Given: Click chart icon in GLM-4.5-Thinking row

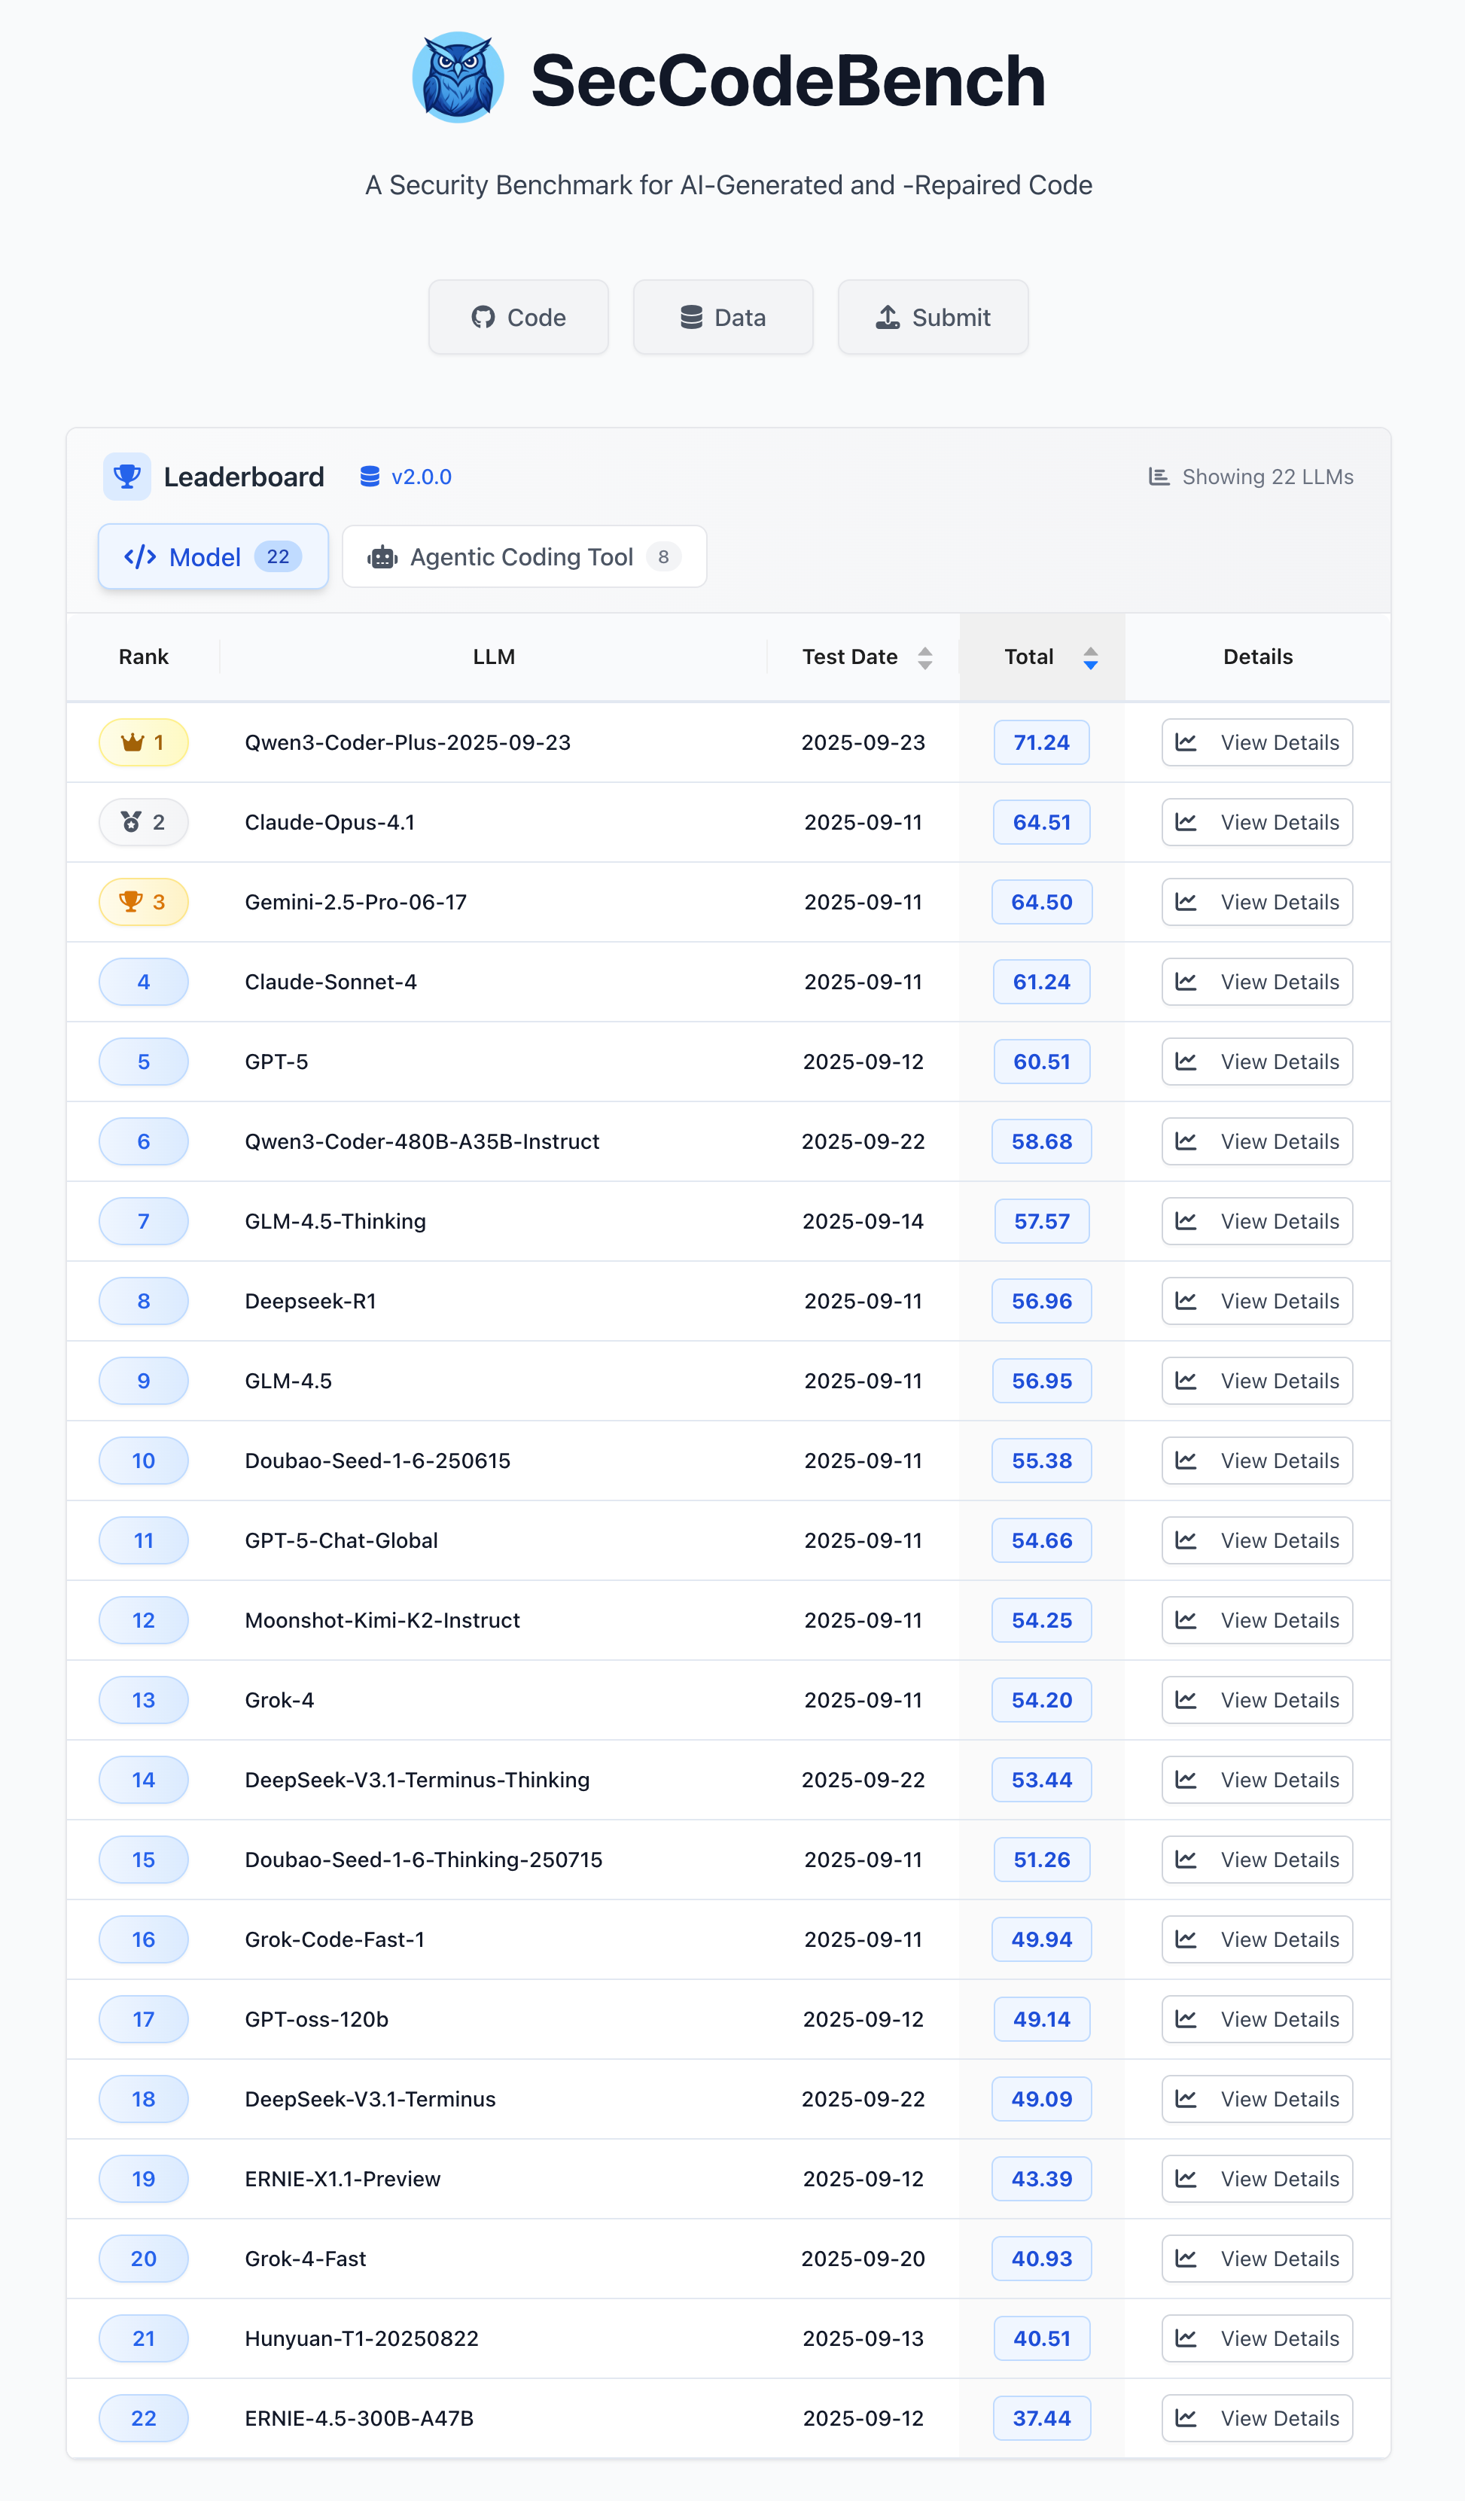Looking at the screenshot, I should click(1186, 1220).
